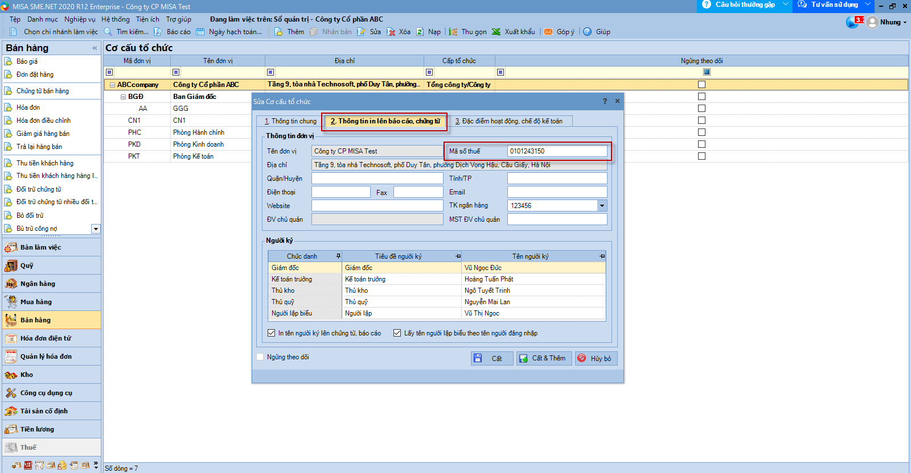Open the Nghiệp vụ menu

click(x=80, y=19)
